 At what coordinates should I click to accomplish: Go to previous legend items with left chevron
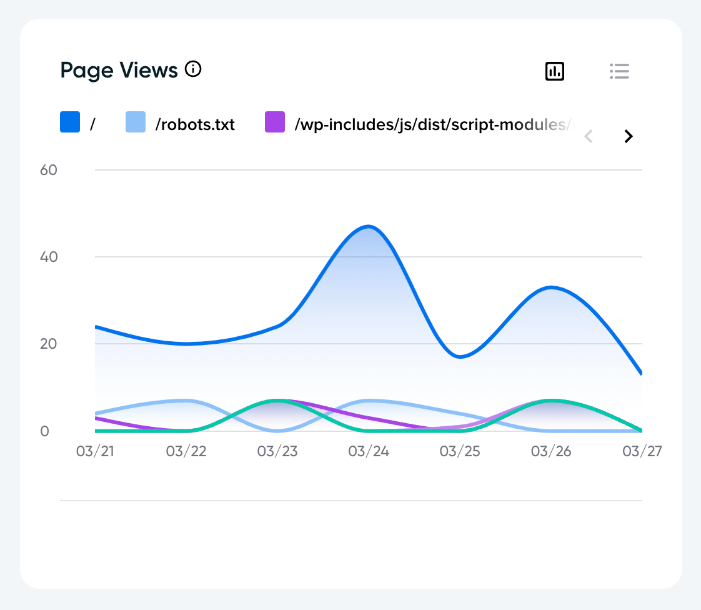(x=588, y=136)
